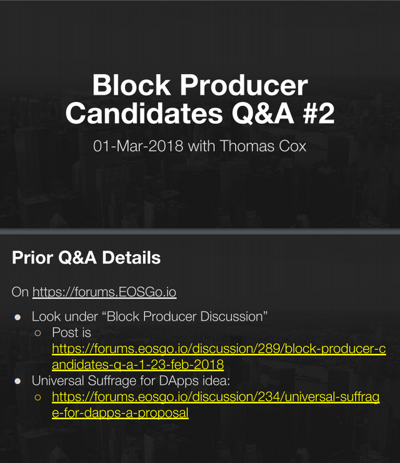Click the bullet dot beside "Look under"
Viewport: 400px width, 463px height.
click(18, 317)
